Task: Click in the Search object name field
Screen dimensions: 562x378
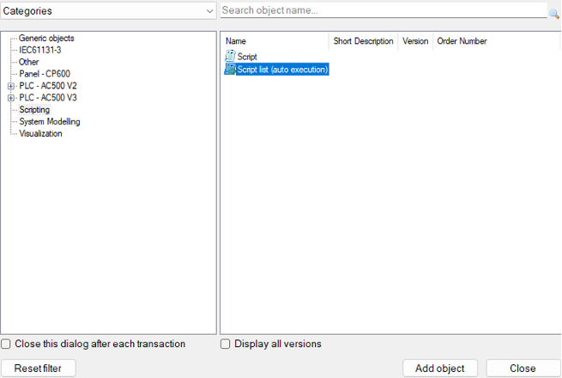Action: [382, 10]
